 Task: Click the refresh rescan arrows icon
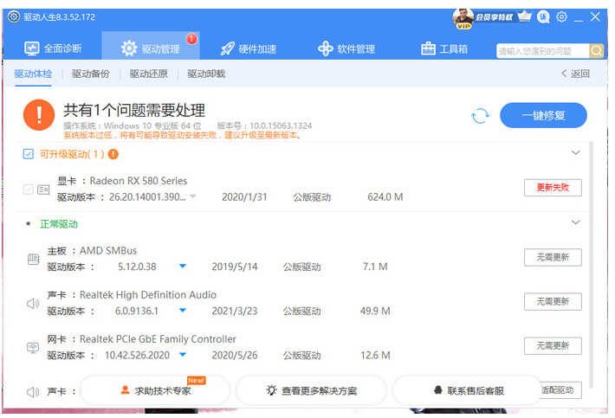[x=480, y=116]
